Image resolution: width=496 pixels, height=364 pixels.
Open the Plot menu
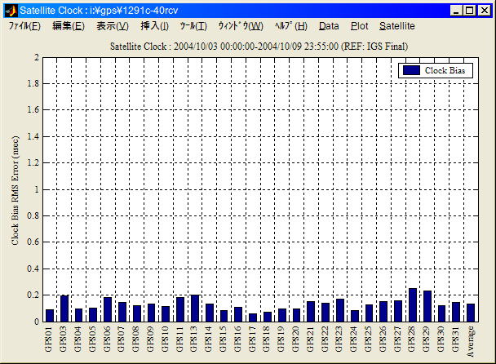359,26
